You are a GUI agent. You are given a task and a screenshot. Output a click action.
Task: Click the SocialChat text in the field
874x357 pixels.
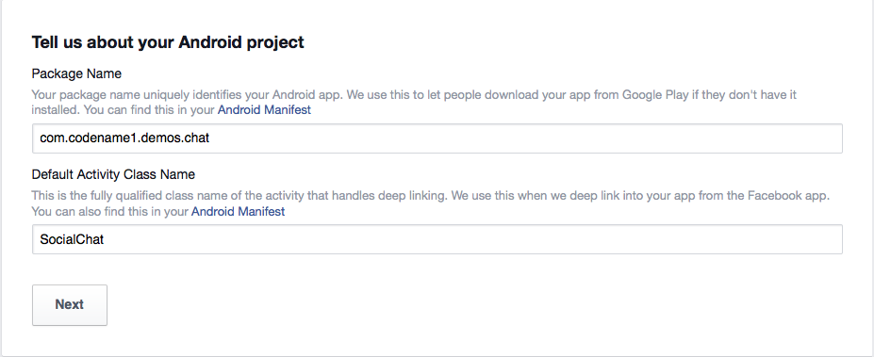pos(72,239)
